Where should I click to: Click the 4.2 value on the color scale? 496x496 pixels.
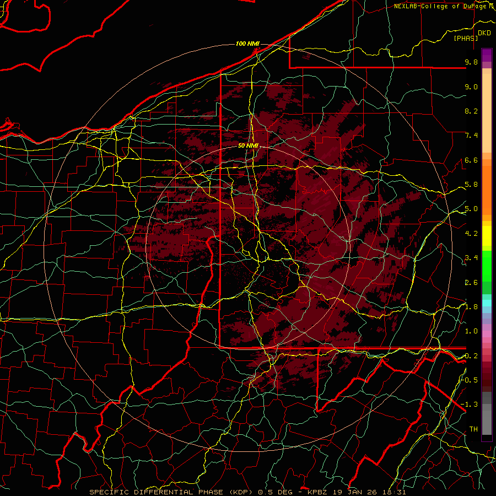pyautogui.click(x=471, y=234)
